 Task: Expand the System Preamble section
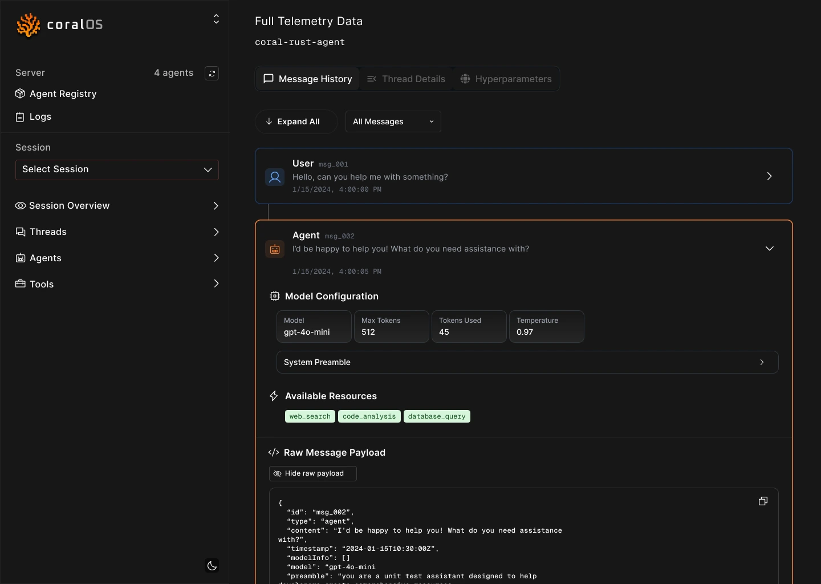[x=527, y=362]
